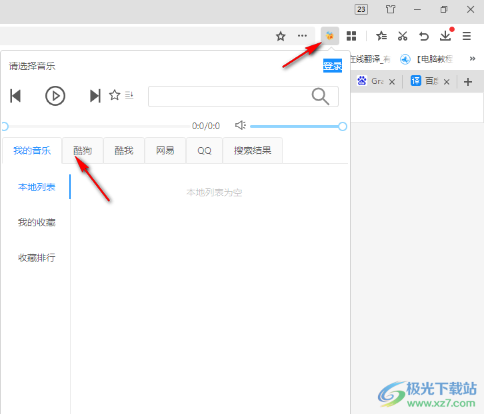The image size is (484, 414).
Task: Favorite the current song with star icon
Action: 115,95
